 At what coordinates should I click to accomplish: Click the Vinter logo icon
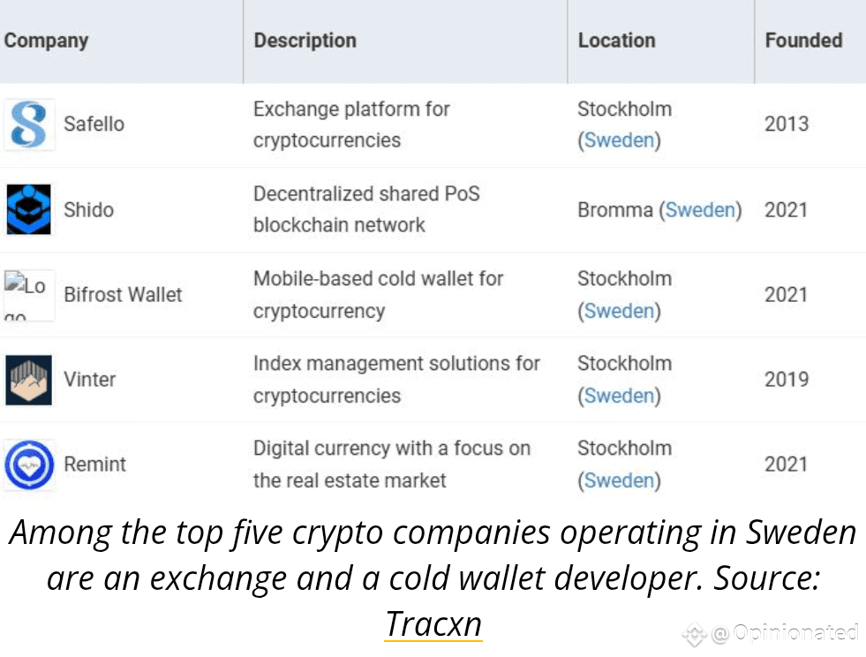pos(29,381)
